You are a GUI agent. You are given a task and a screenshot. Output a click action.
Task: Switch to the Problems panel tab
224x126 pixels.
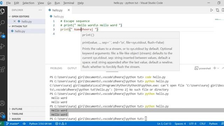point(56,68)
